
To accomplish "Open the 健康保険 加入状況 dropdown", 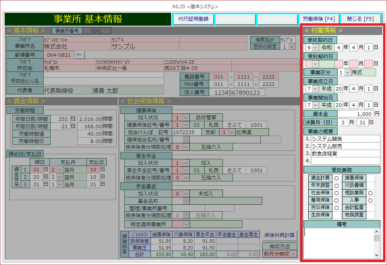I will 186,117.
